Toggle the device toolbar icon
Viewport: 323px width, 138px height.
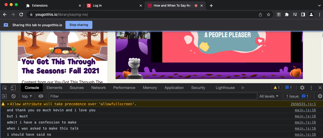click(x=13, y=88)
